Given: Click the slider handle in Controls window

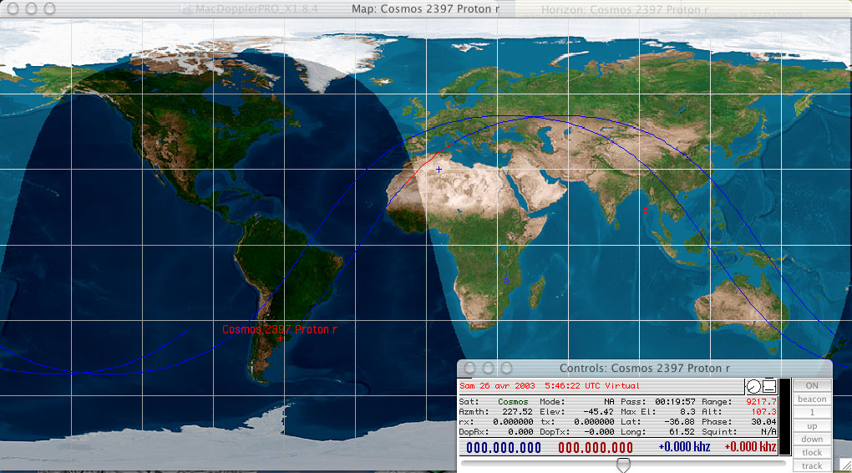Looking at the screenshot, I should [x=622, y=464].
